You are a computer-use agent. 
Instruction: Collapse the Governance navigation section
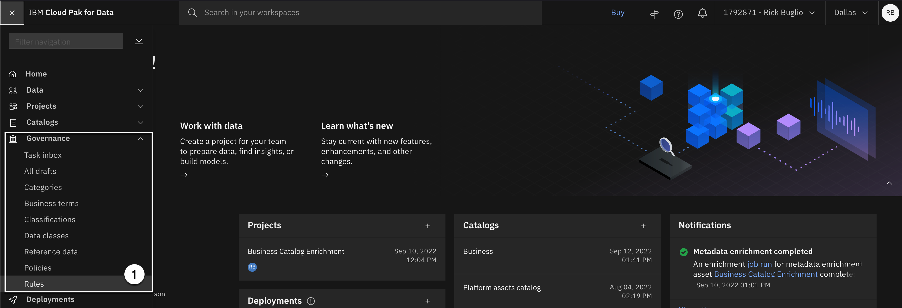(141, 139)
